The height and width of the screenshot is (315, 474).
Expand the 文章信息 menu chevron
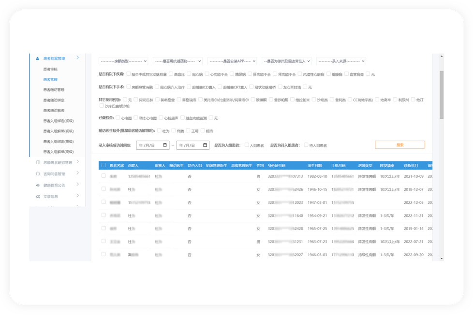pyautogui.click(x=78, y=195)
